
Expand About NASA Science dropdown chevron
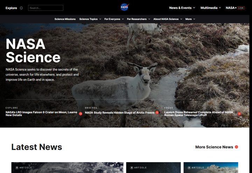[181, 19]
